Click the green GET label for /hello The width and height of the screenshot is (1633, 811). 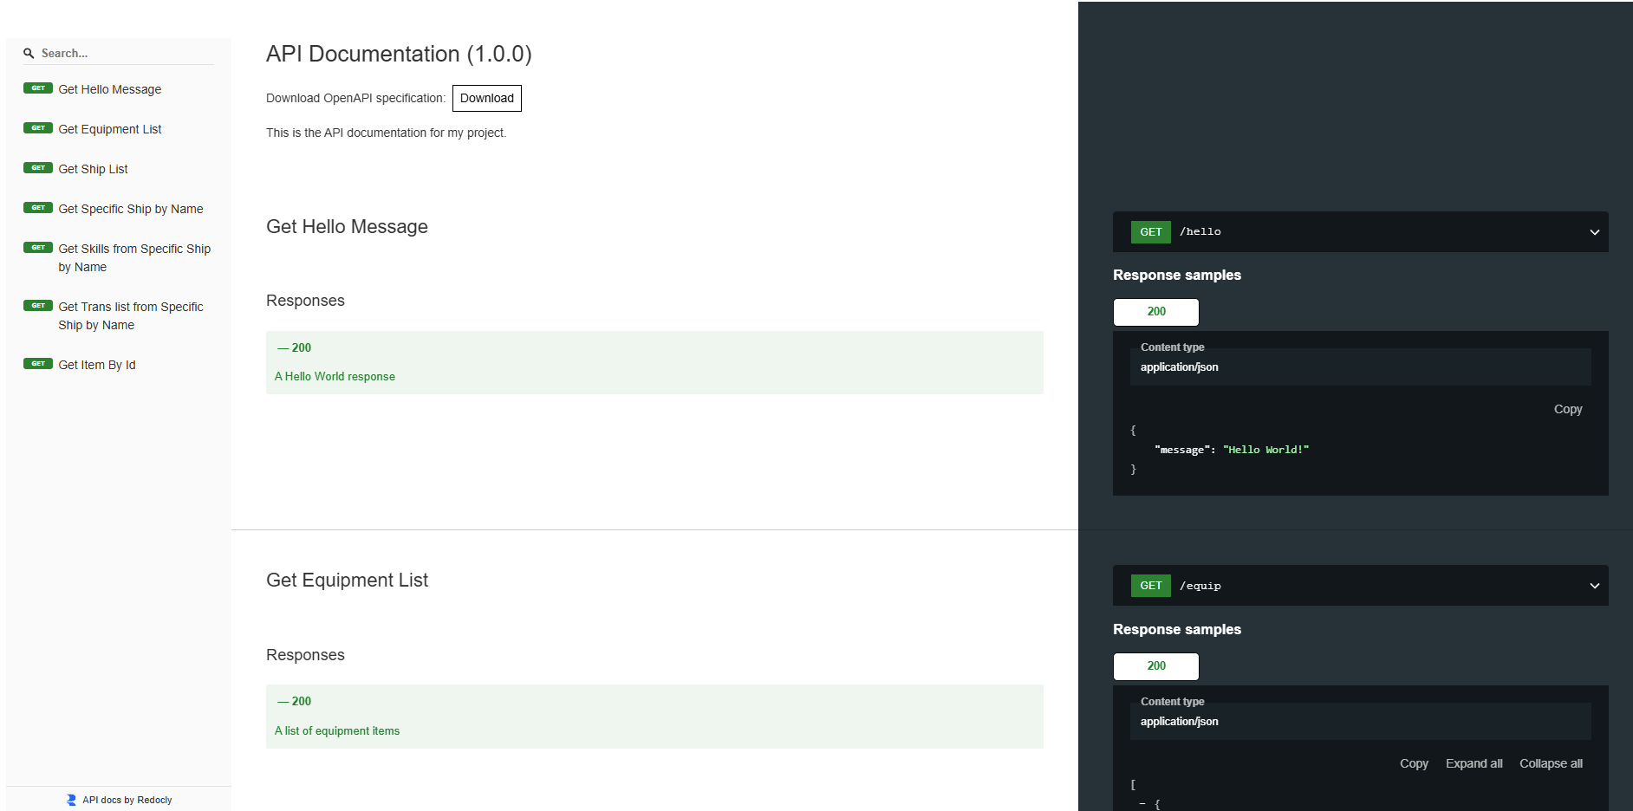(1151, 232)
